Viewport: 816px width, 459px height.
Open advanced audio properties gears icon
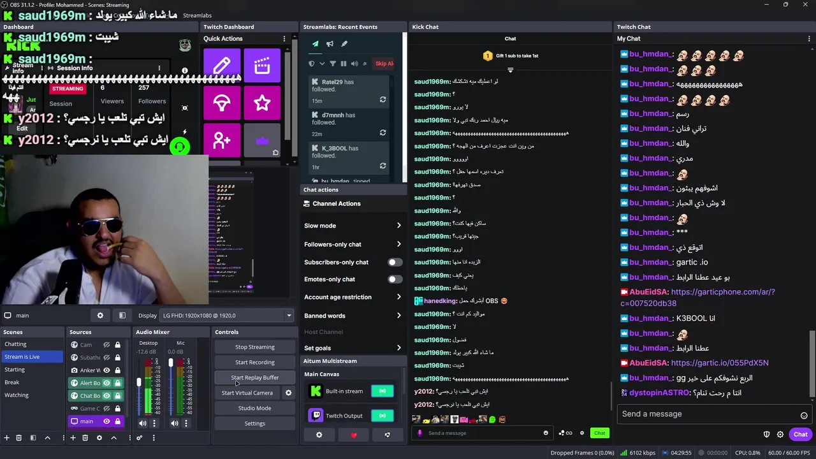click(139, 438)
